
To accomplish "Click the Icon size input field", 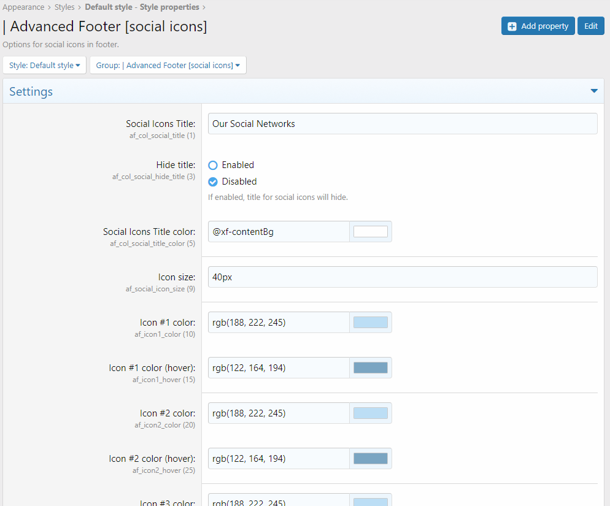I will [x=402, y=277].
